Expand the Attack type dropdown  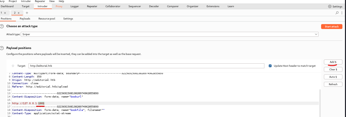[316, 34]
